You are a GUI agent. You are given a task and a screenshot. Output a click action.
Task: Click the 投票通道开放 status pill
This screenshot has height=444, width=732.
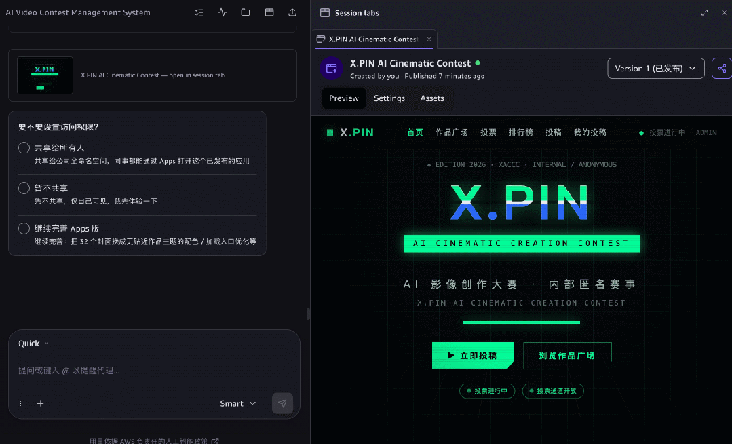[553, 391]
